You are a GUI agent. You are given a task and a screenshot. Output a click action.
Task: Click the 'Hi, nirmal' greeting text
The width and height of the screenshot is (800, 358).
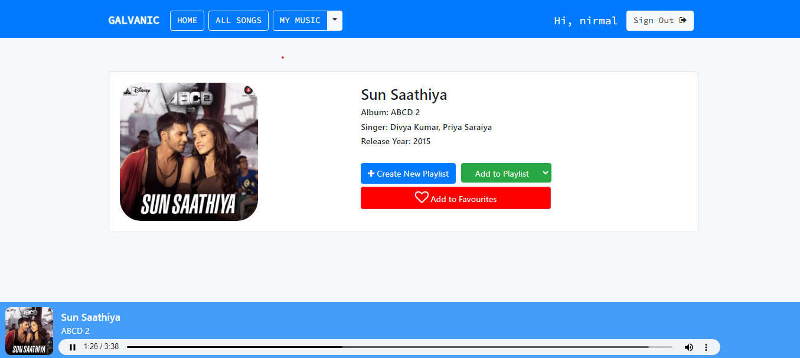point(586,21)
